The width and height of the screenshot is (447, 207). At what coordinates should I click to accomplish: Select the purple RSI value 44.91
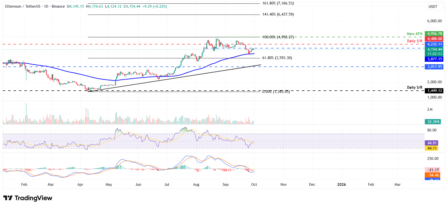pyautogui.click(x=432, y=143)
